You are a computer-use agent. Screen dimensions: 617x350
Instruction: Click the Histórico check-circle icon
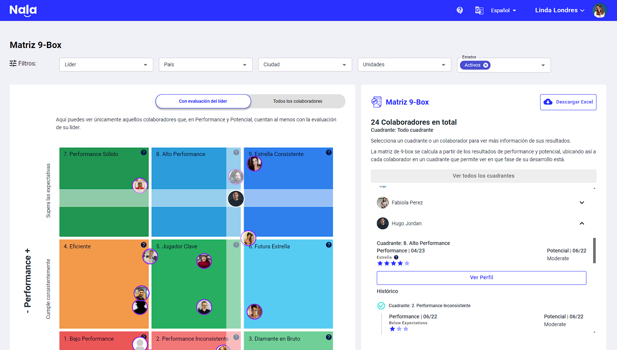[x=381, y=306]
